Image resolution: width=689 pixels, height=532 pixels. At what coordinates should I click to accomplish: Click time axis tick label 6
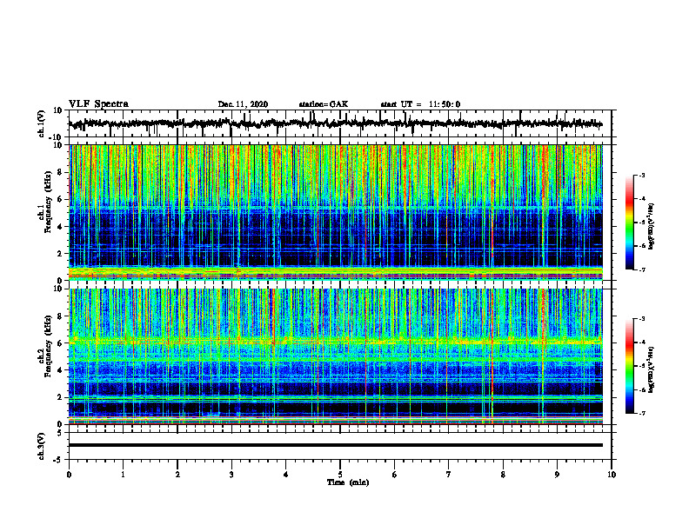click(x=395, y=475)
